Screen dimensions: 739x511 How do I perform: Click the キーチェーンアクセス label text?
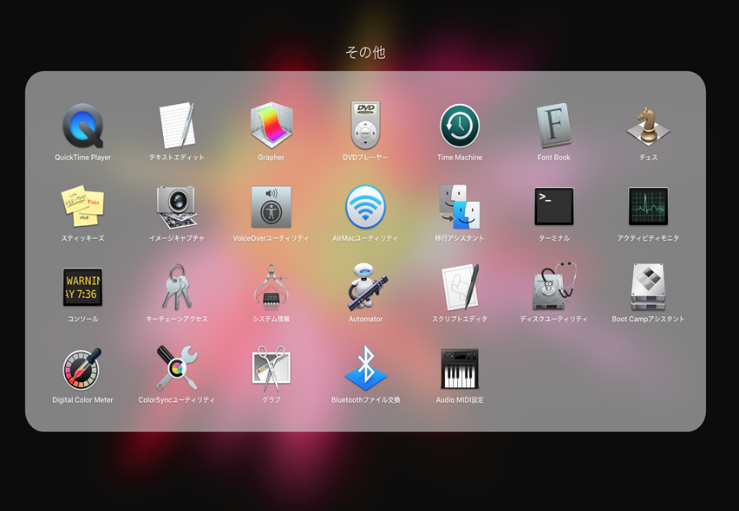pos(177,319)
